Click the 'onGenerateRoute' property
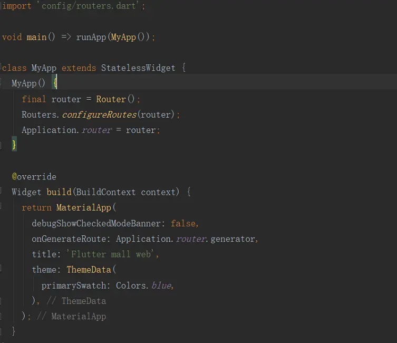This screenshot has width=397, height=343. click(x=69, y=239)
